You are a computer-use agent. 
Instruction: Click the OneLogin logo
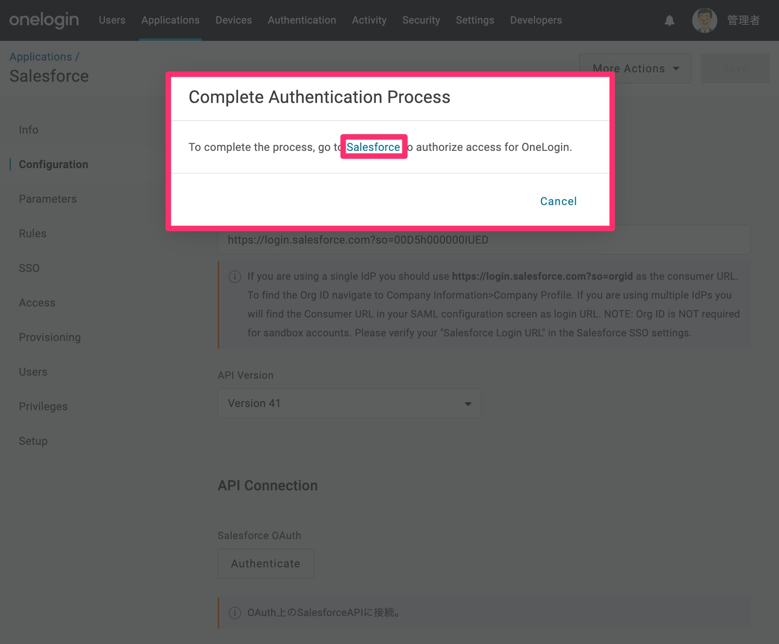(44, 20)
